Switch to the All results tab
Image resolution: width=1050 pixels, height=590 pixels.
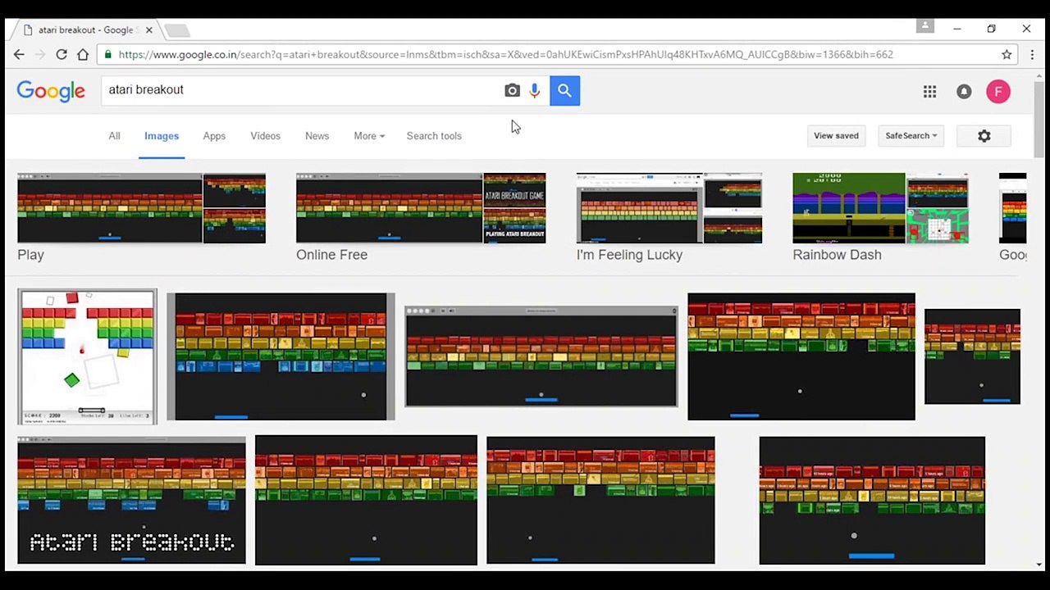(114, 136)
